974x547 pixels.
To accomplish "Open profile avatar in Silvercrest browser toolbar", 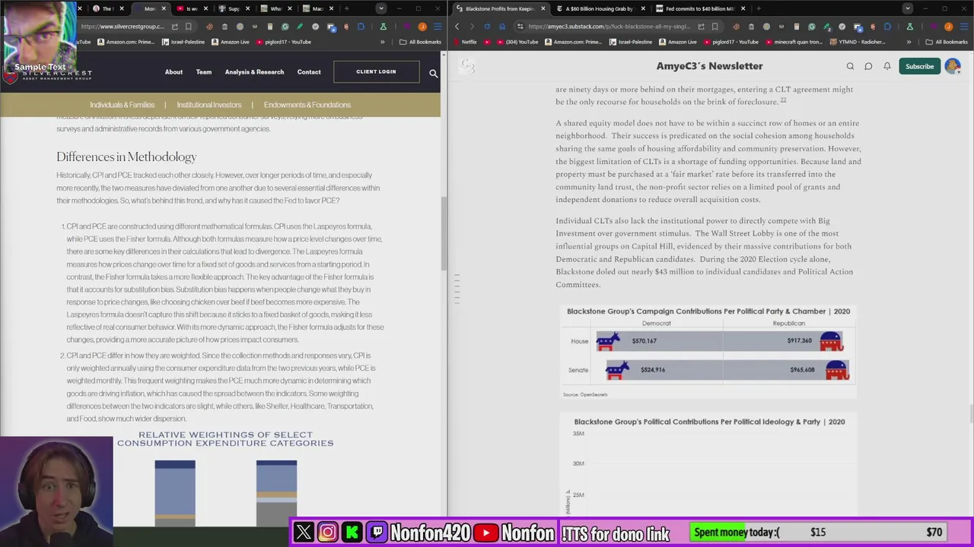I will click(x=422, y=27).
